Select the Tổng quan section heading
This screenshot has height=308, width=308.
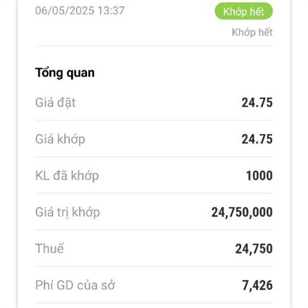tap(65, 73)
